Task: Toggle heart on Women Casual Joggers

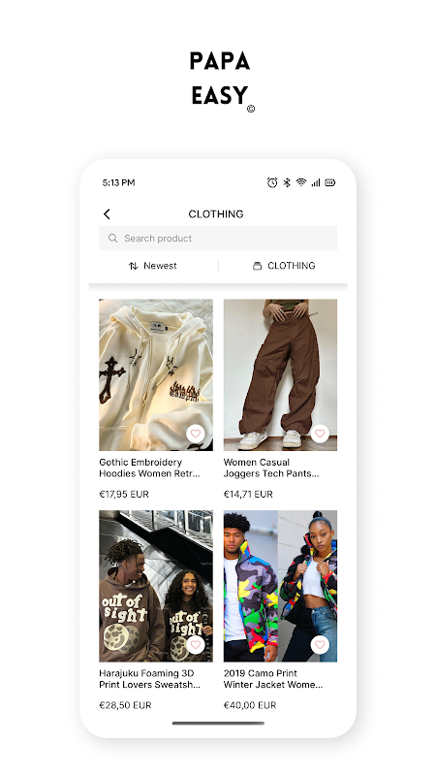Action: (320, 434)
